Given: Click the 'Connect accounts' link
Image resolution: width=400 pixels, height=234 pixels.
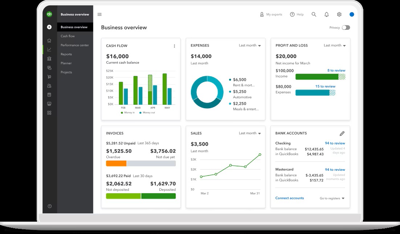Looking at the screenshot, I should click(x=290, y=198).
